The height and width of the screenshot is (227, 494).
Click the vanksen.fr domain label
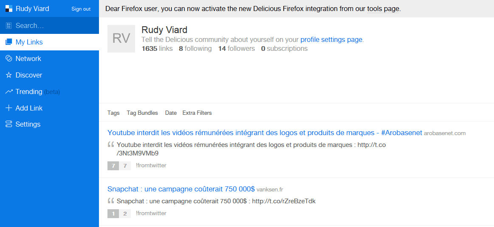click(270, 189)
